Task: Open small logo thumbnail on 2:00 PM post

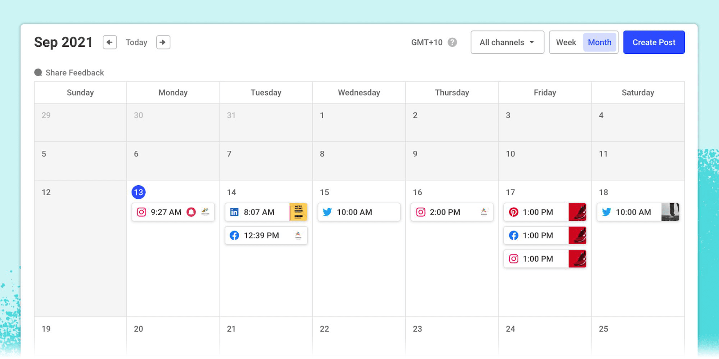Action: coord(484,212)
